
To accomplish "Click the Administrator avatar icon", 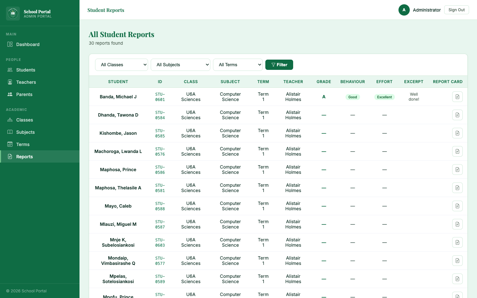I will pyautogui.click(x=404, y=10).
